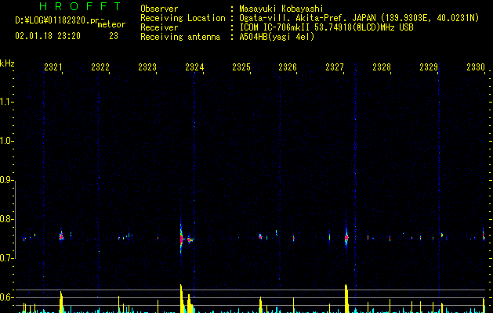
Task: Click the 2327 time marker
Action: (x=335, y=67)
